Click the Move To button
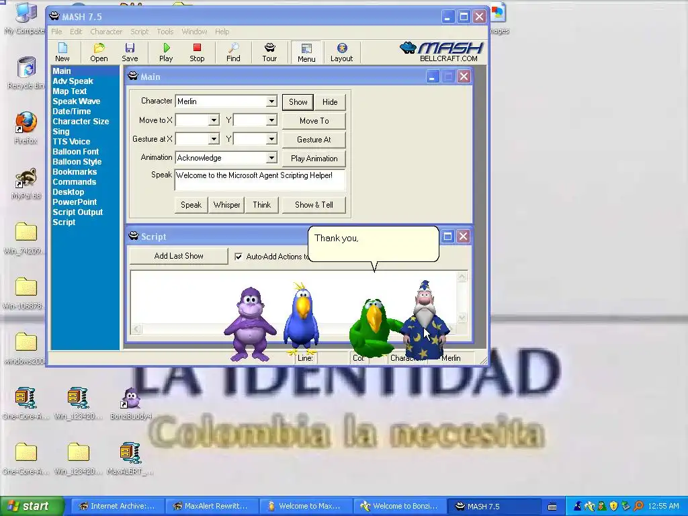This screenshot has width=688, height=516. (x=314, y=121)
